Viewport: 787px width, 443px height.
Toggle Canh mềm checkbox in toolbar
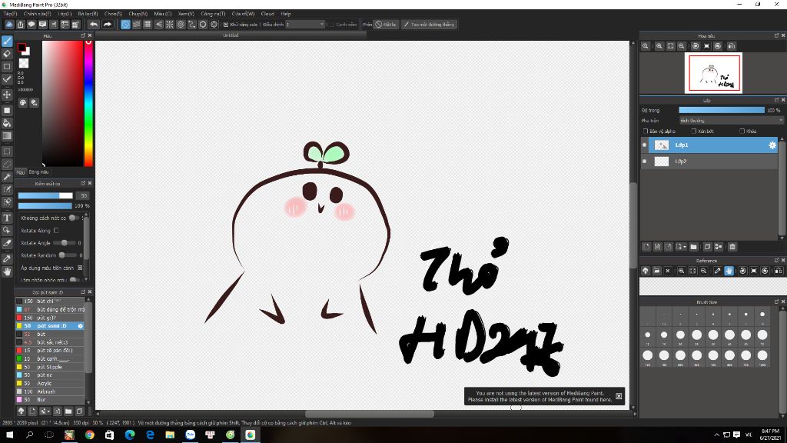pos(332,25)
